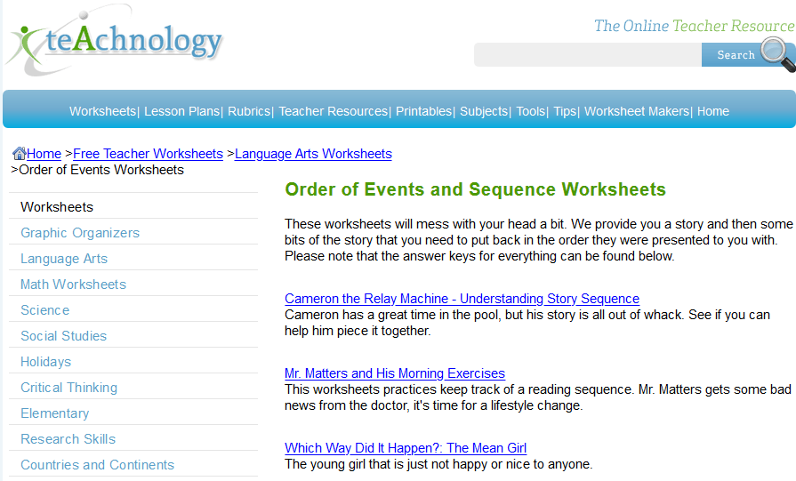Image resolution: width=796 pixels, height=481 pixels.
Task: Select Math Worksheets in the sidebar
Action: pyautogui.click(x=73, y=285)
